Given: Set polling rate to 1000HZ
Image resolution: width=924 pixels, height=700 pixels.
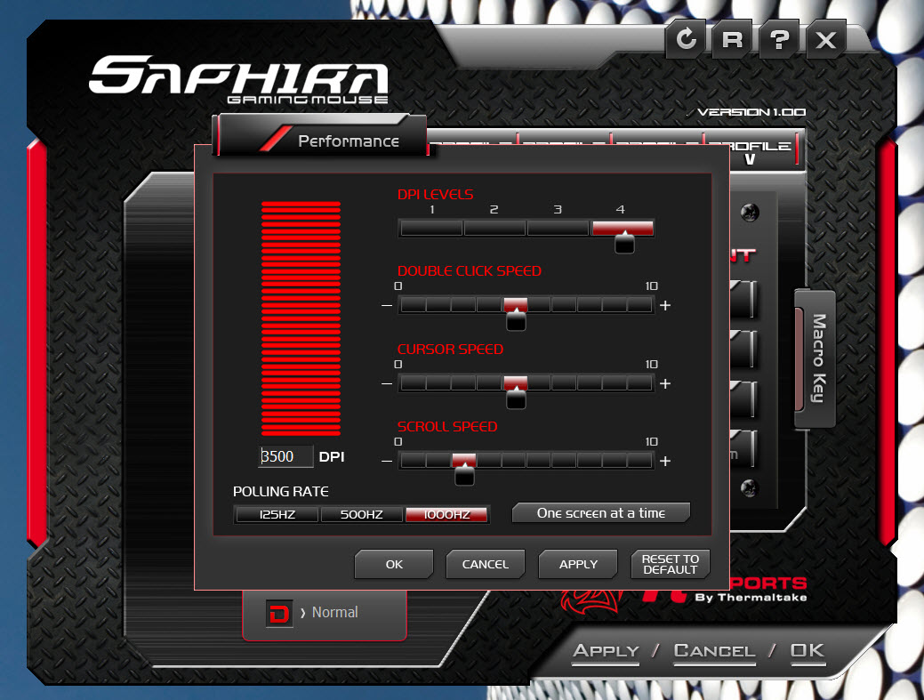Looking at the screenshot, I should coord(446,514).
